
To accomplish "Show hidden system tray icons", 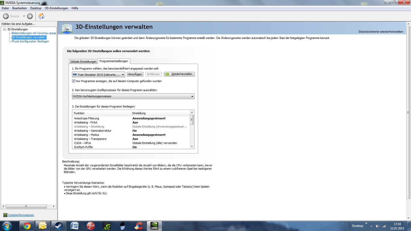I will tap(371, 226).
